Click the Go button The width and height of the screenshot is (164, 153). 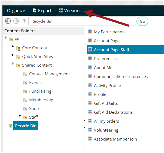click(x=142, y=21)
